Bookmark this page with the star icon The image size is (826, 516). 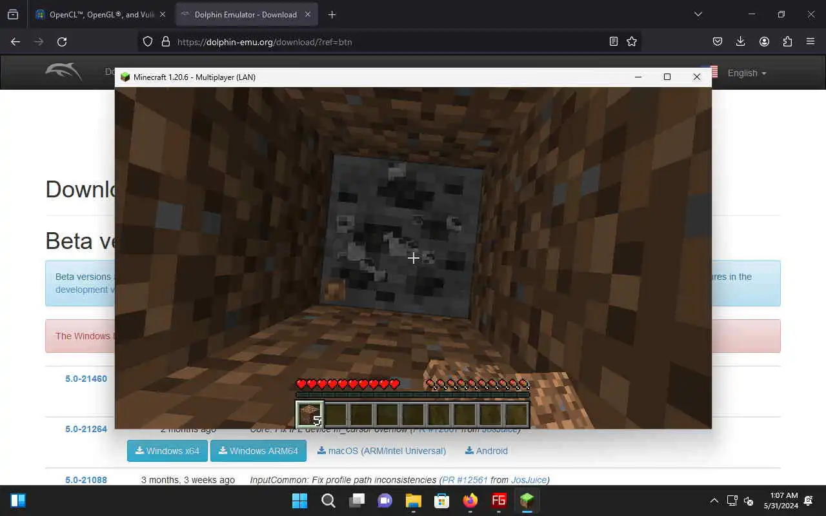(632, 41)
